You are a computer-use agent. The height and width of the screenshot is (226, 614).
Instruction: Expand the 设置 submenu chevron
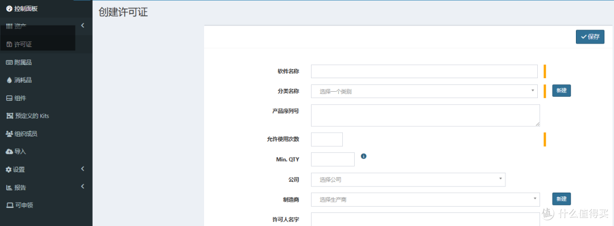[x=82, y=169]
